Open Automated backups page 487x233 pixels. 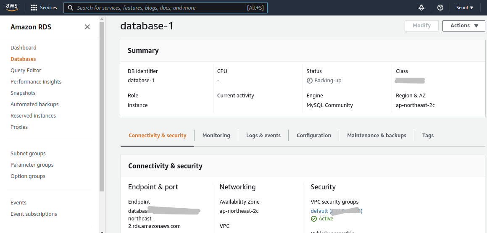click(x=34, y=104)
